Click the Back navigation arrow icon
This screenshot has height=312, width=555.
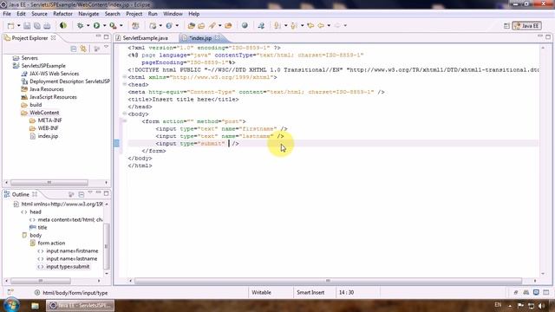pyautogui.click(x=321, y=25)
